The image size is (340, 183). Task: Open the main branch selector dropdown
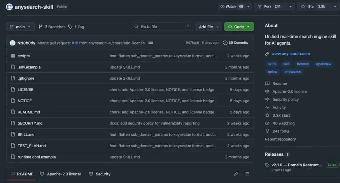(x=20, y=27)
